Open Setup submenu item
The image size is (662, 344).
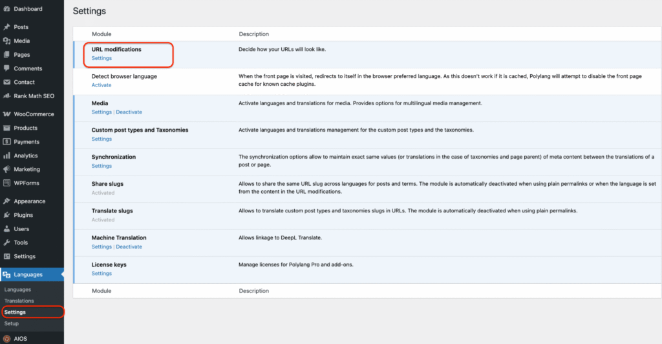click(x=12, y=324)
